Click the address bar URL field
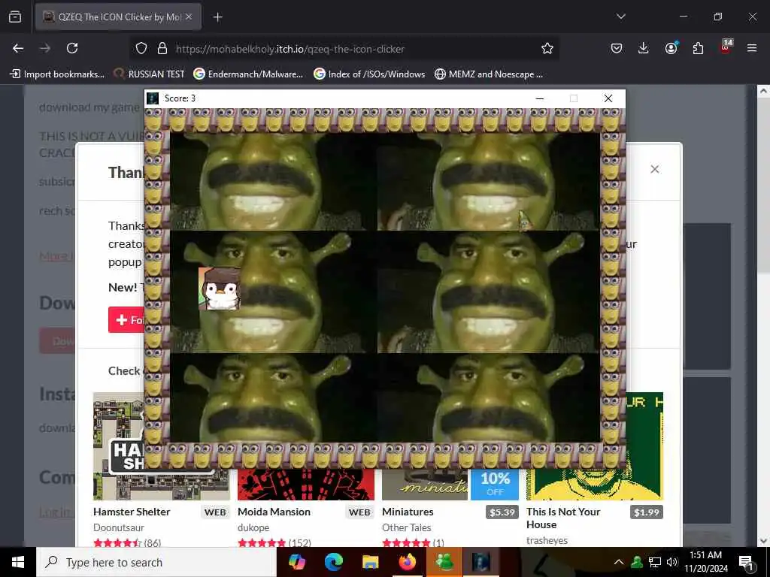Image resolution: width=770 pixels, height=577 pixels. click(x=344, y=49)
